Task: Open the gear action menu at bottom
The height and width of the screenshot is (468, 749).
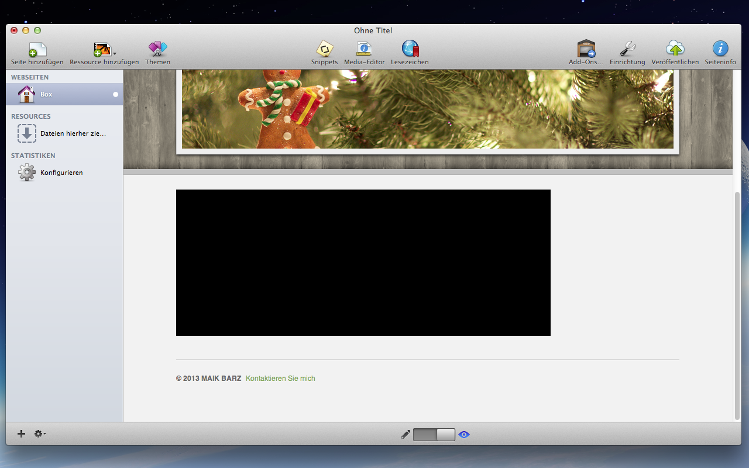Action: [x=40, y=433]
